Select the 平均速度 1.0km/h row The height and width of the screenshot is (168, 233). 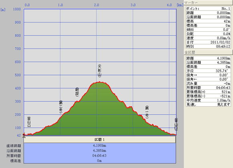[208, 100]
